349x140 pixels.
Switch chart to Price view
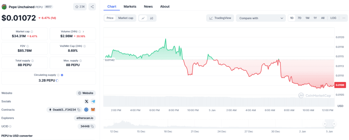tap(110, 18)
